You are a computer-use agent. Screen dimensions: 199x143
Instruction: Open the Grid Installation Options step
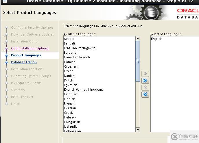pos(30,48)
